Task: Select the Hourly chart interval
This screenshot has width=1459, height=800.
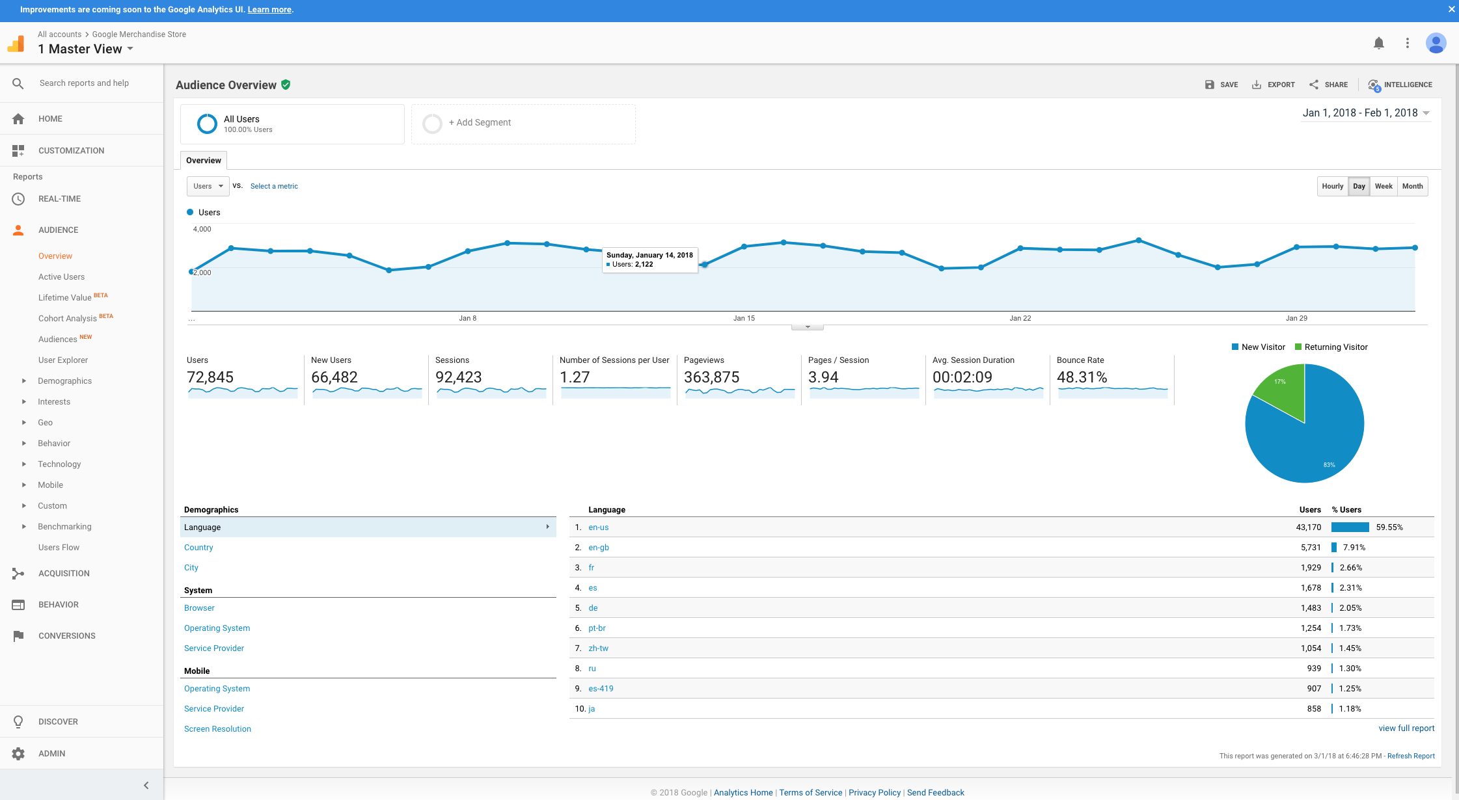Action: [1332, 186]
